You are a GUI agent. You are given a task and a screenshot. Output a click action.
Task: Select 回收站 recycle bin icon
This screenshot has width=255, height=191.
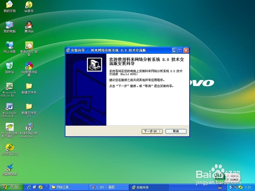click(x=10, y=68)
